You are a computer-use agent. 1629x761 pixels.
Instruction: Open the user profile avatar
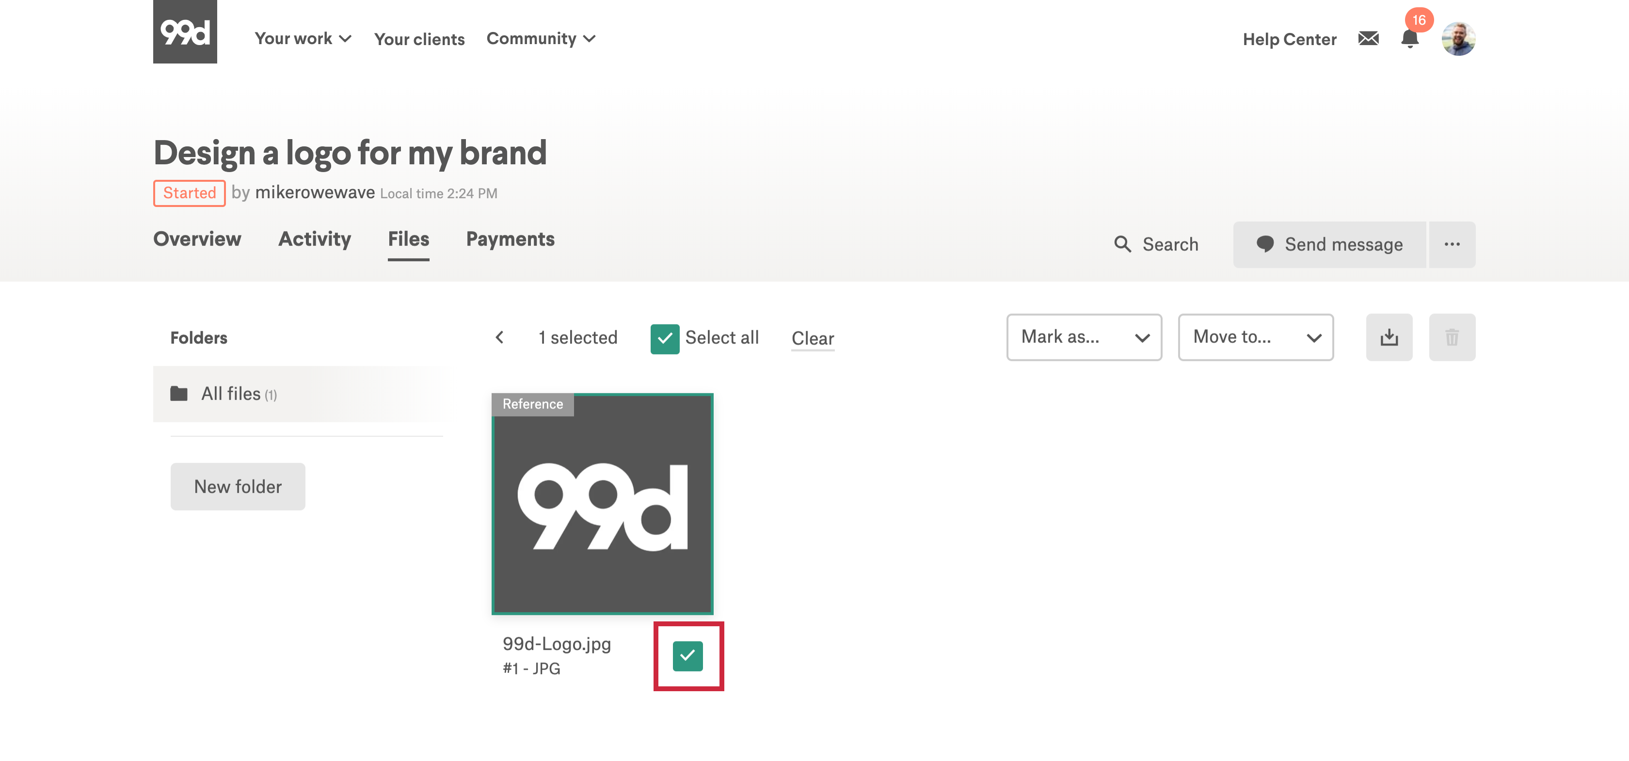tap(1458, 39)
